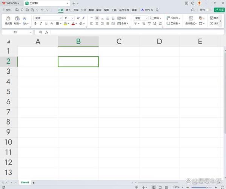Click the green Share button

[219, 10]
